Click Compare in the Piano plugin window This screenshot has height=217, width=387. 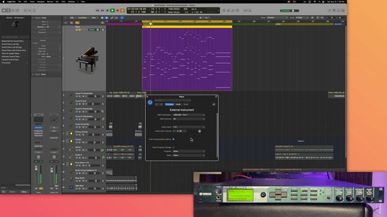point(169,104)
